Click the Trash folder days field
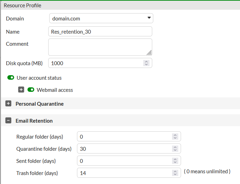This screenshot has width=240, height=184. pos(129,173)
